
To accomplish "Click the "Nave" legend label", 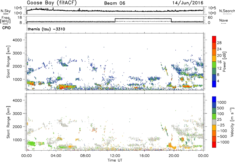I will [224, 20].
